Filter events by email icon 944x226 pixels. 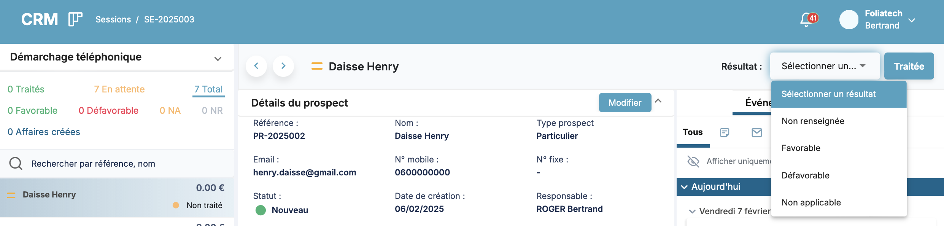pyautogui.click(x=756, y=132)
